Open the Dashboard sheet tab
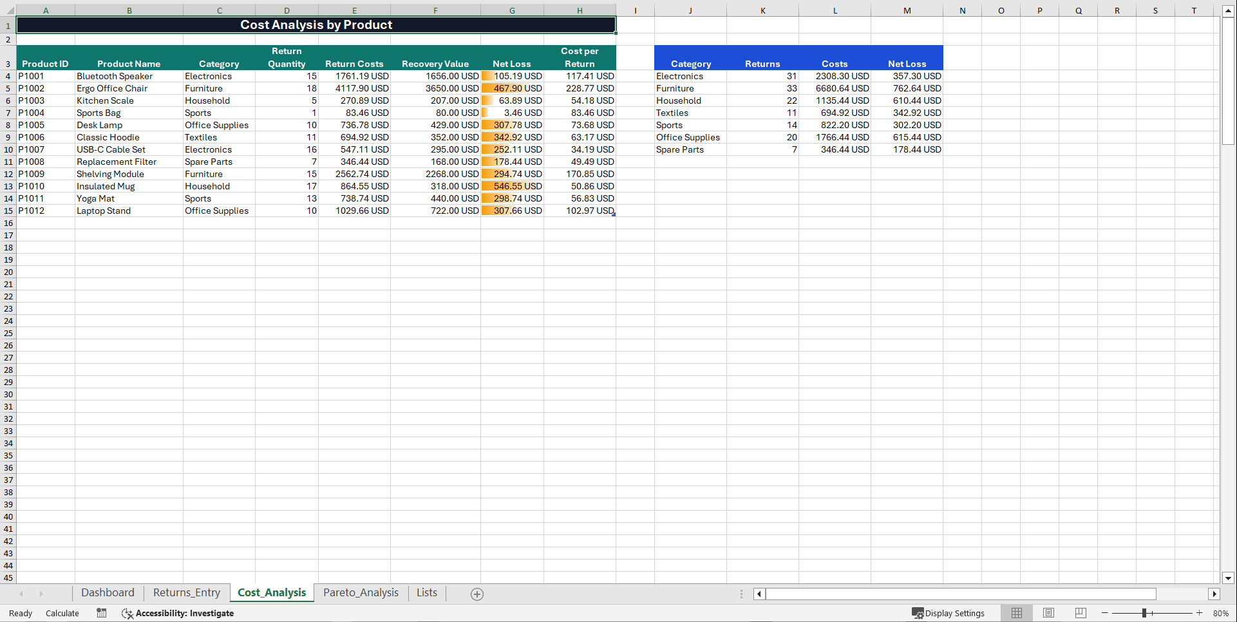Viewport: 1237px width, 622px height. [108, 593]
